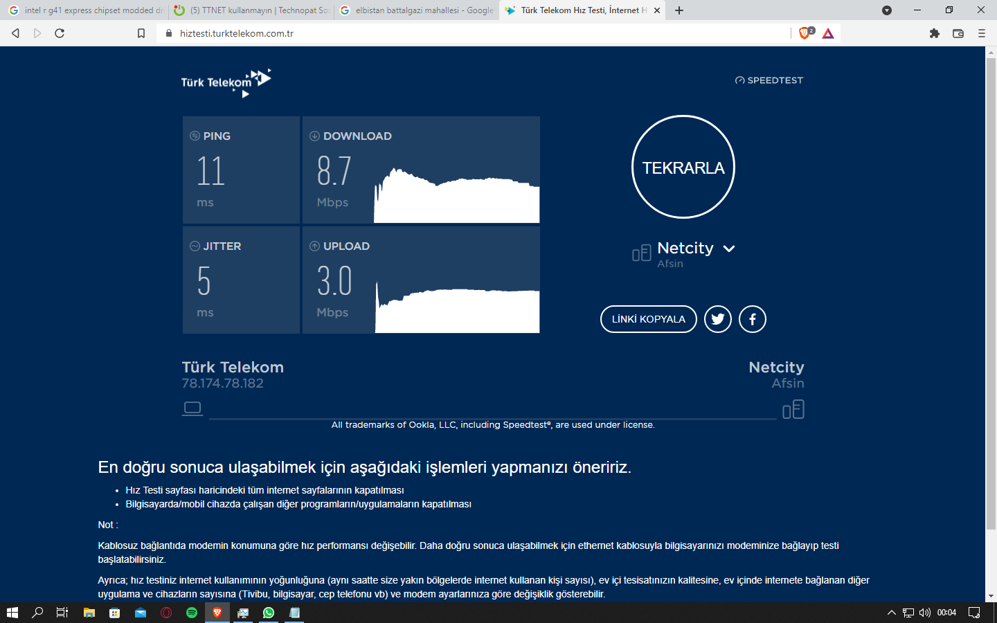Image resolution: width=997 pixels, height=623 pixels.
Task: Click the JITTER value 5
Action: (x=204, y=281)
